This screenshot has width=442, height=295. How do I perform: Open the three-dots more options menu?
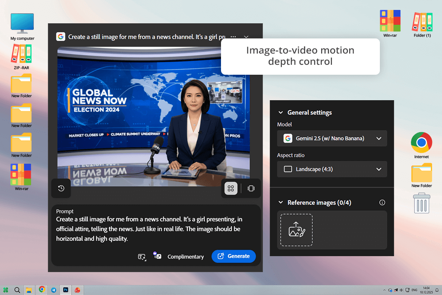coord(234,37)
